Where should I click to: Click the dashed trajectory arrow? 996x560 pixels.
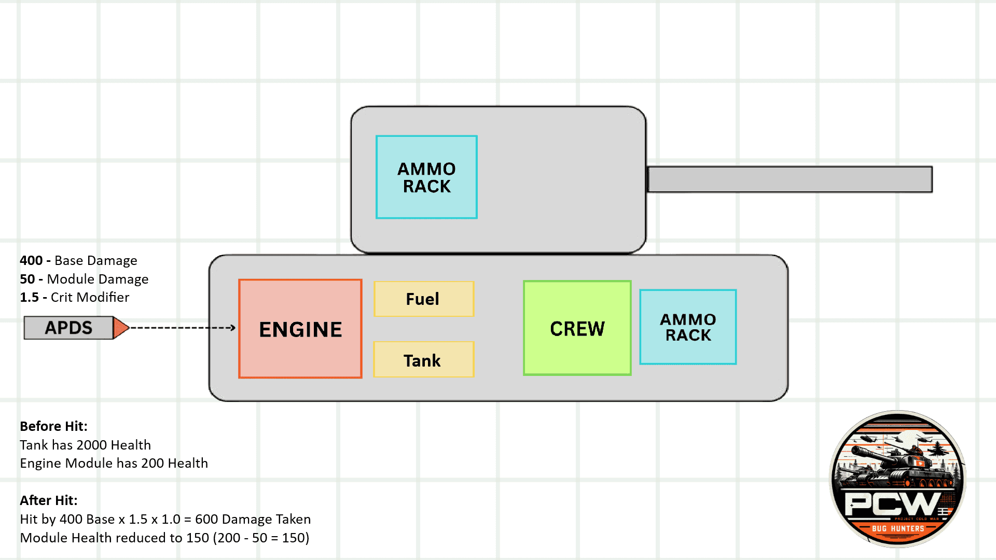pos(182,328)
